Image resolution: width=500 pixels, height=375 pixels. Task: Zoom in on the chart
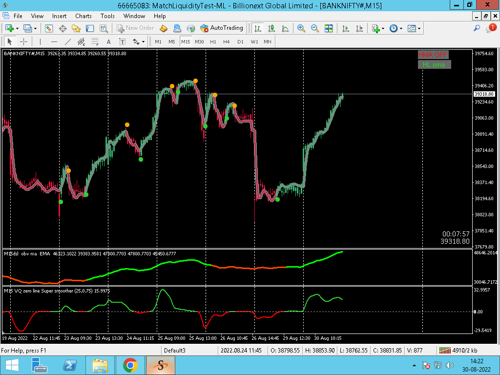click(301, 28)
